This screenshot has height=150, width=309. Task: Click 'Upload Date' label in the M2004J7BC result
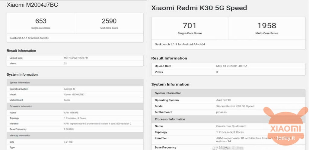16,58
